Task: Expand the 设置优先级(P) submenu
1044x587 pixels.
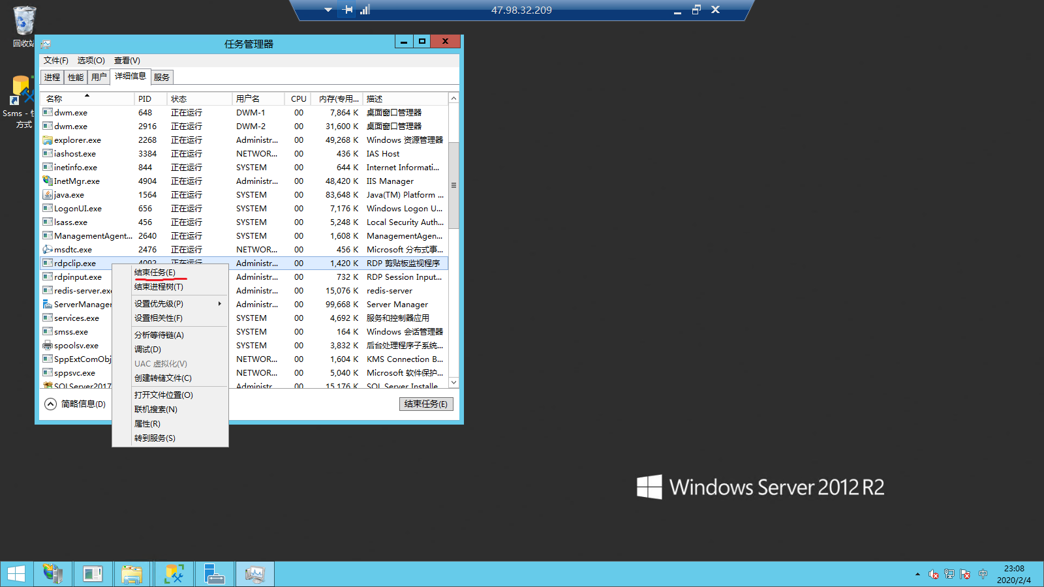Action: pos(170,304)
